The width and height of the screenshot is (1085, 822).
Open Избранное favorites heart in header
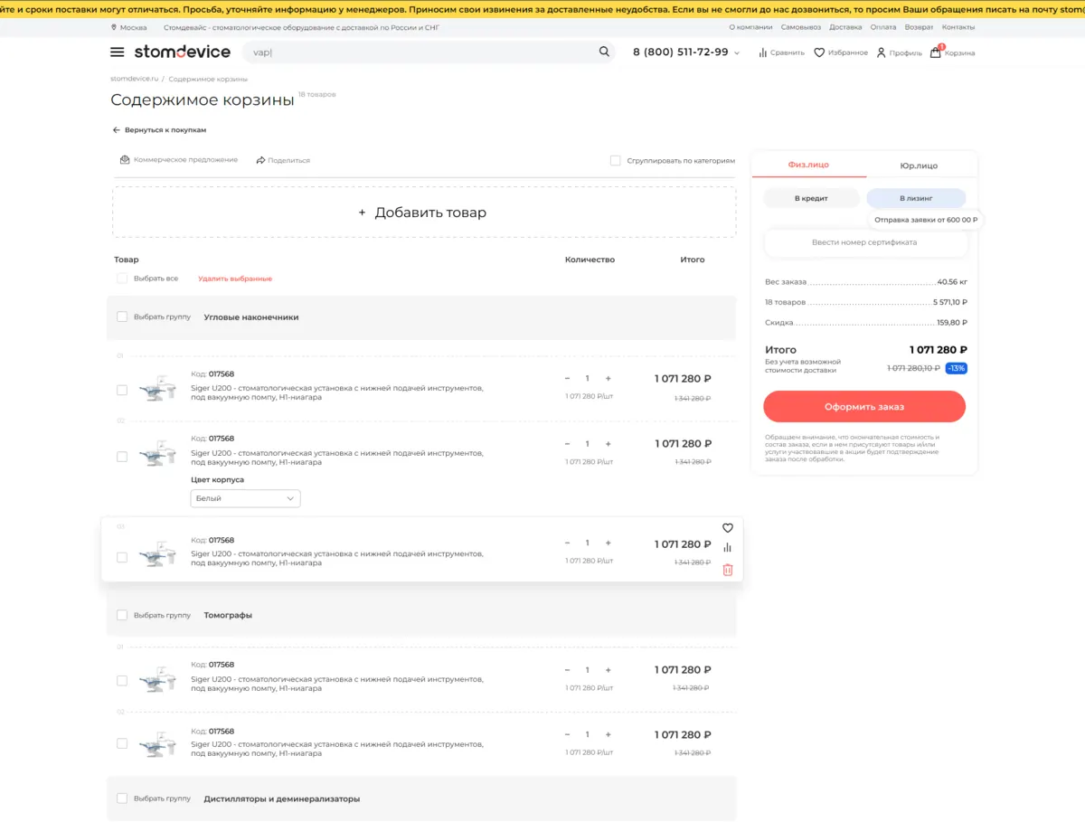tap(819, 52)
